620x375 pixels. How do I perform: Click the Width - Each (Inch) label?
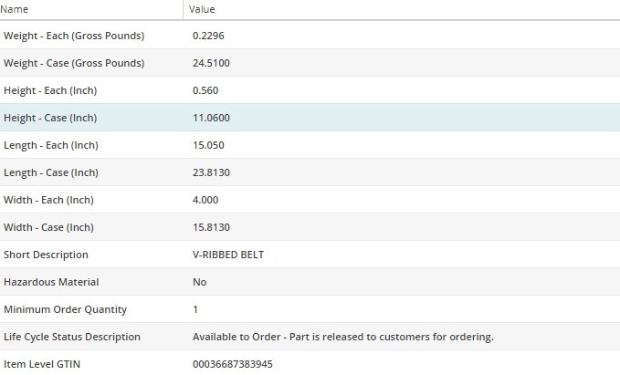click(48, 200)
